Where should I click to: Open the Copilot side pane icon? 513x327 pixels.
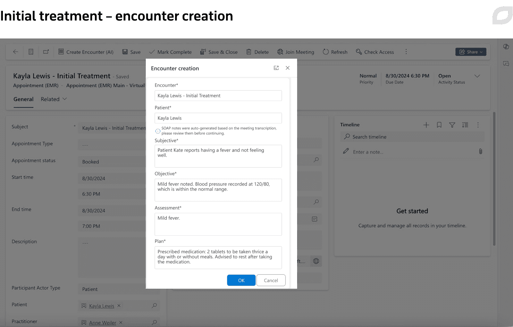[506, 47]
